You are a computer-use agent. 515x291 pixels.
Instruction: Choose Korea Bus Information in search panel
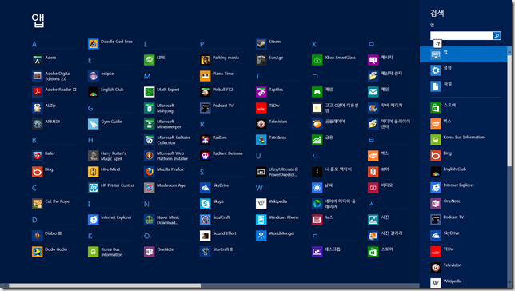[x=464, y=140]
